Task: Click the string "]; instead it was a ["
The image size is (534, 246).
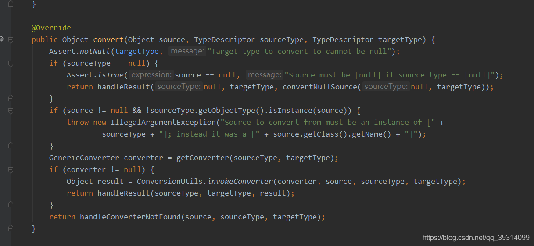Action: point(209,134)
